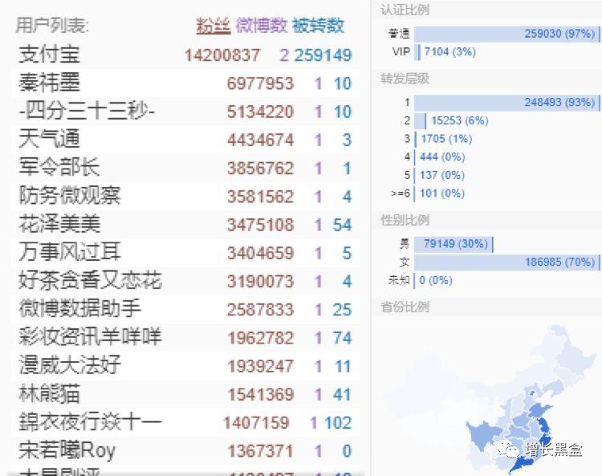Click follower count 14200837

pyautogui.click(x=222, y=55)
